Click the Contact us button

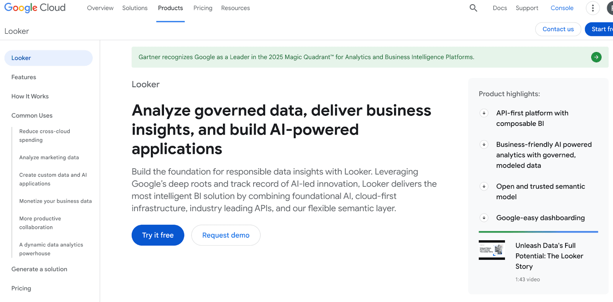[x=558, y=29]
